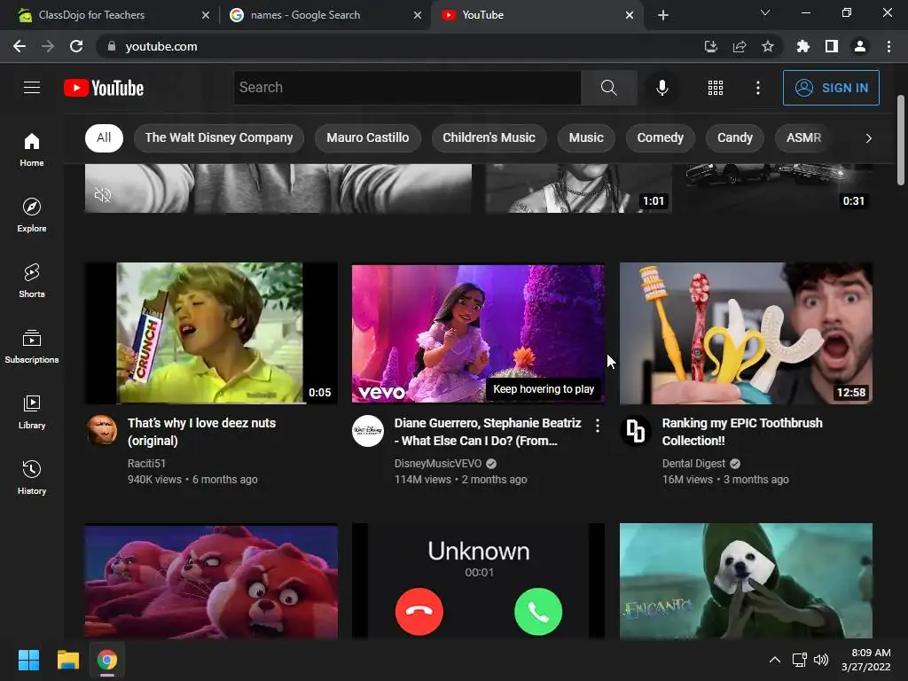Show hidden system tray icons

[x=774, y=660]
